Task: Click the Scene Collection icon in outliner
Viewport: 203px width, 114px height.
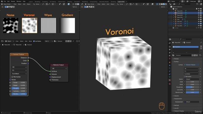Action: pyautogui.click(x=171, y=7)
